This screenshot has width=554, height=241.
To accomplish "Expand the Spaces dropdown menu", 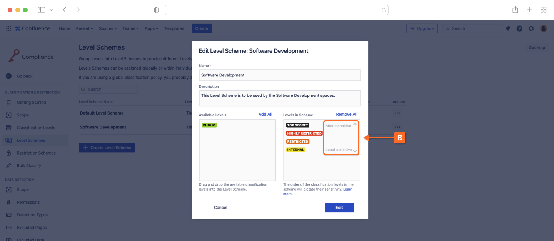I will click(x=108, y=28).
